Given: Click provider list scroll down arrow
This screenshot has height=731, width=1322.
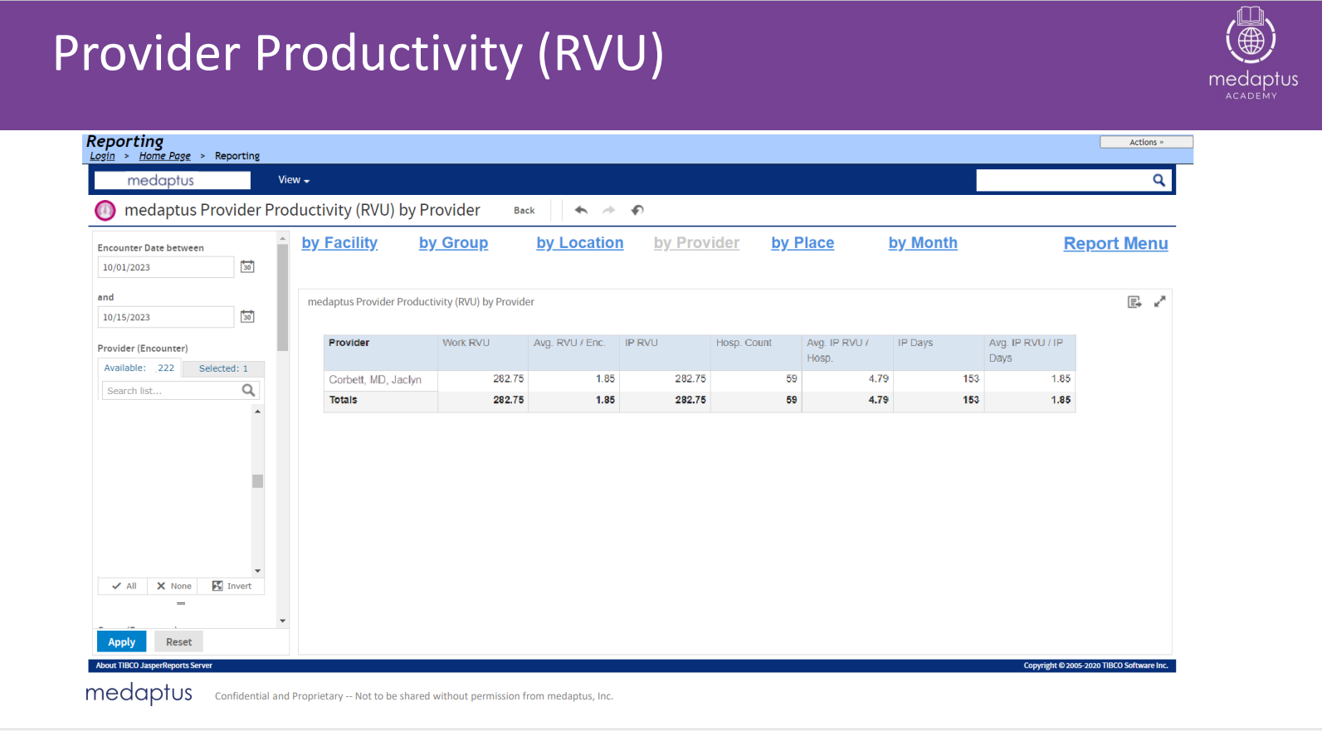Looking at the screenshot, I should (257, 571).
